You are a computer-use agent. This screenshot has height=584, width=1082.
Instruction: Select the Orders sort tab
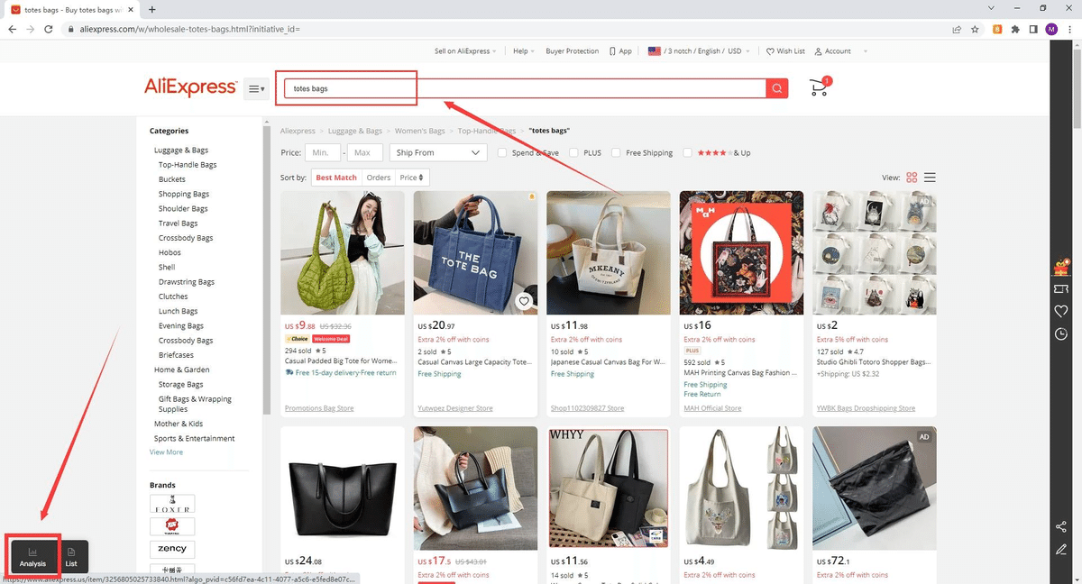[x=378, y=178]
